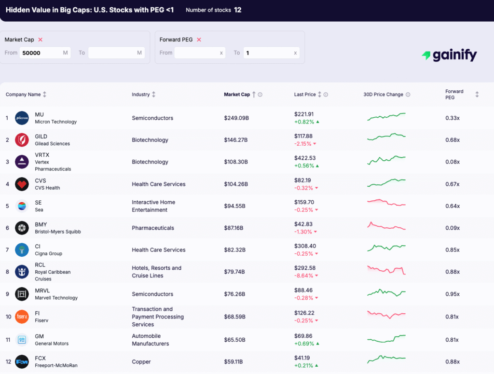
Task: Click the Freeport-McMoRan logo icon
Action: click(x=21, y=361)
